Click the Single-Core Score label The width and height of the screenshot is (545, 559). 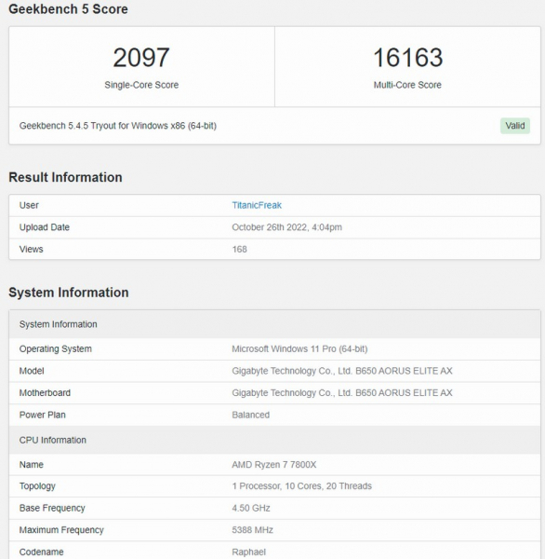pos(141,85)
